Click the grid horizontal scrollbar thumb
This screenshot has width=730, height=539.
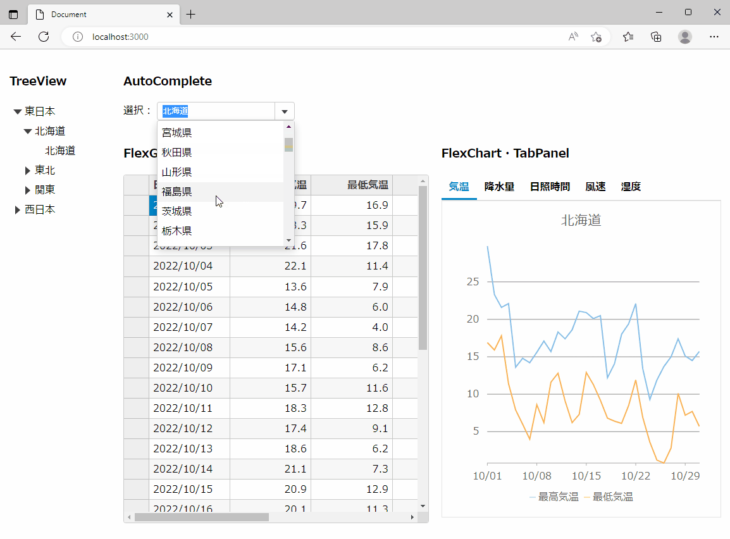tap(202, 517)
